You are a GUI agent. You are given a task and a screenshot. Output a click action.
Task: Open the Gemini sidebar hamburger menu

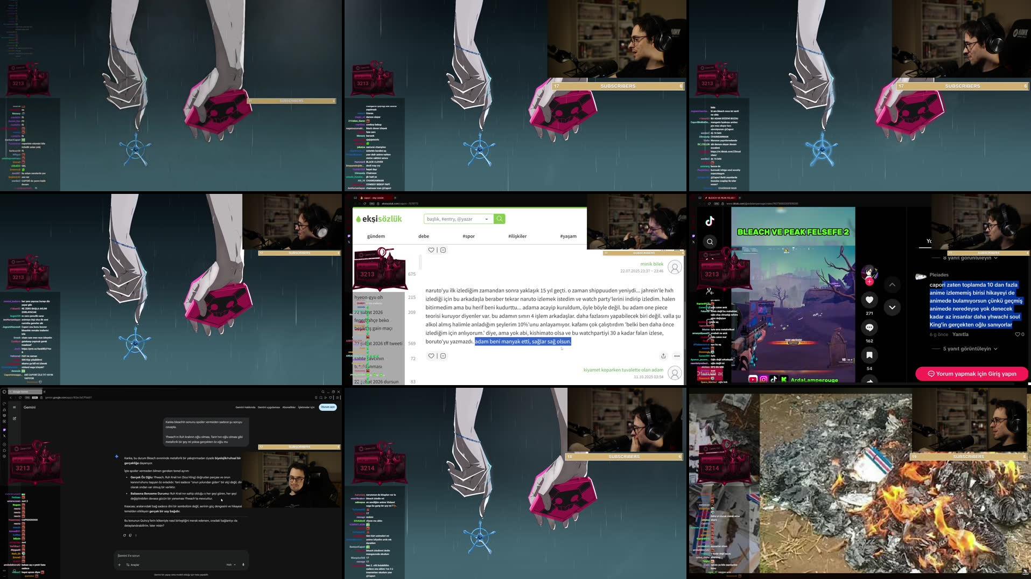[x=14, y=407]
